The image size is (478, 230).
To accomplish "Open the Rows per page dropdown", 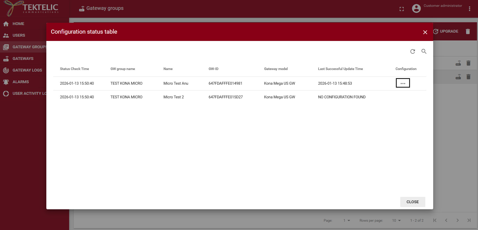I will pyautogui.click(x=396, y=220).
